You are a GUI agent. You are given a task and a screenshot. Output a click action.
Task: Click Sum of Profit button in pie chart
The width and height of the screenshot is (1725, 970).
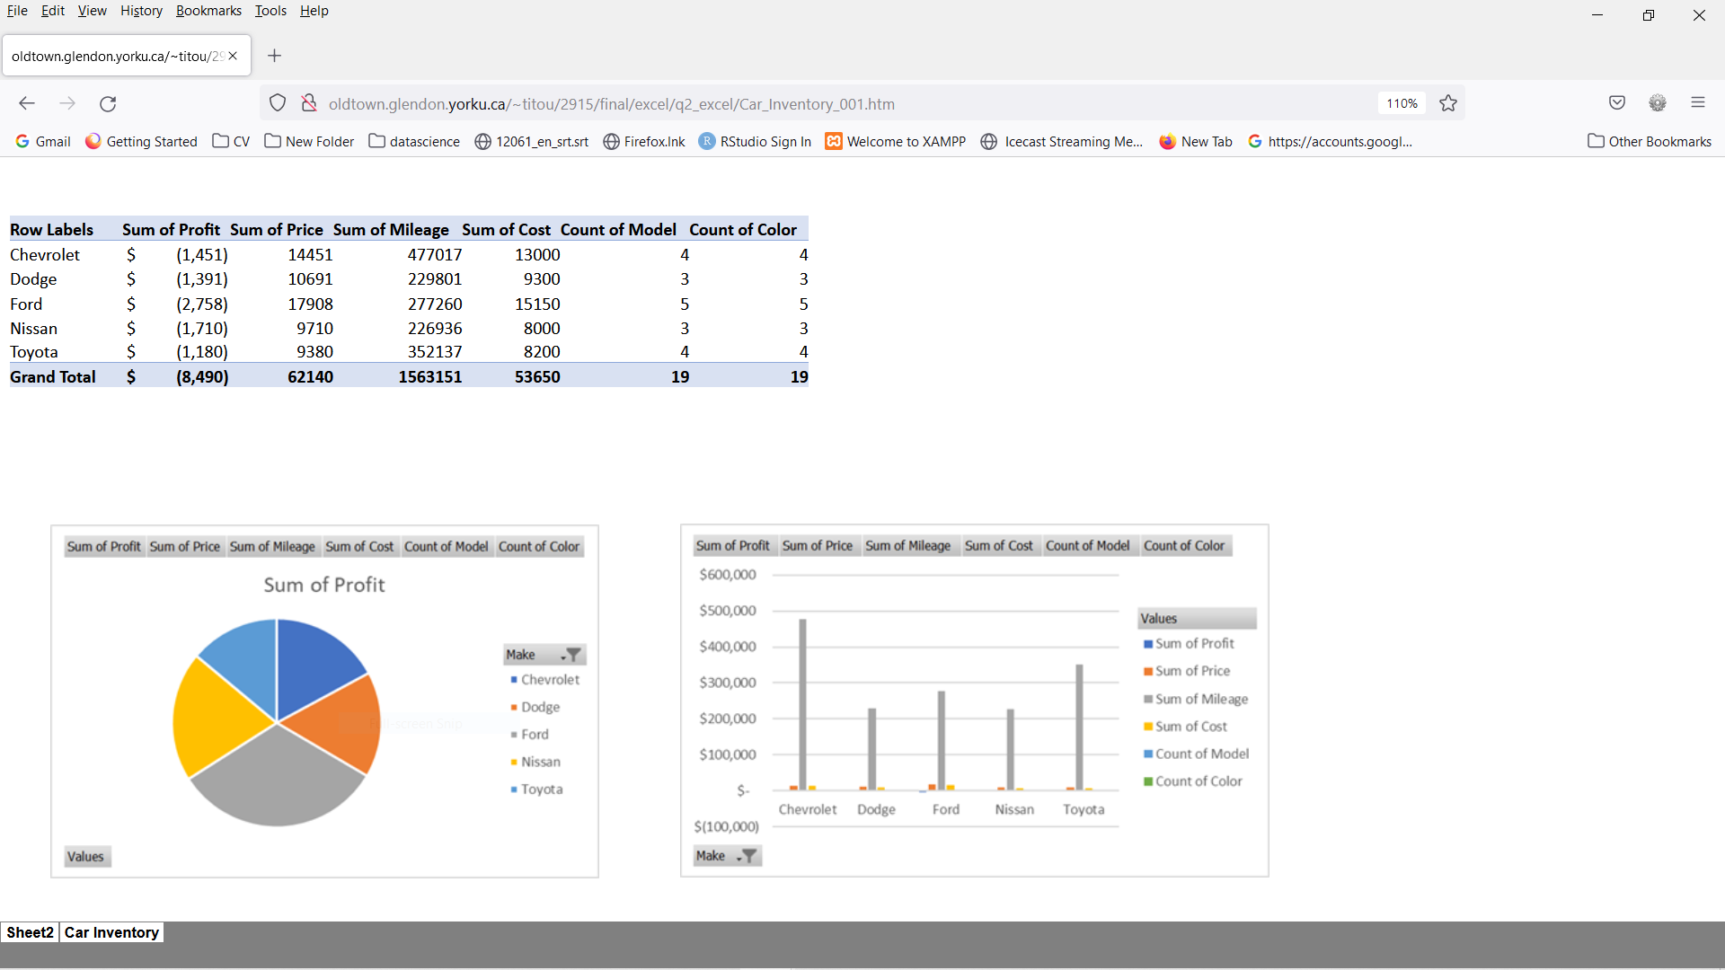[104, 547]
